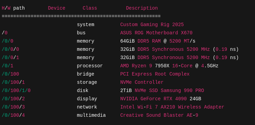Click the 'disk' class entry

83,91
